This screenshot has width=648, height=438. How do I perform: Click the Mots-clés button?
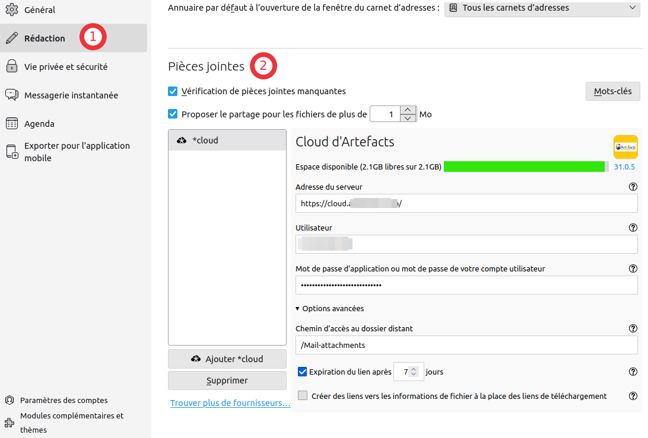(x=612, y=91)
